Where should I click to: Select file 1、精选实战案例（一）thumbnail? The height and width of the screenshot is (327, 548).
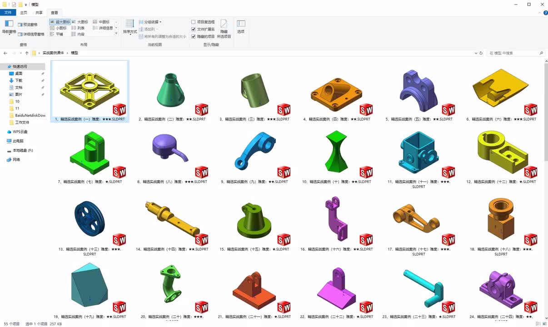click(90, 91)
